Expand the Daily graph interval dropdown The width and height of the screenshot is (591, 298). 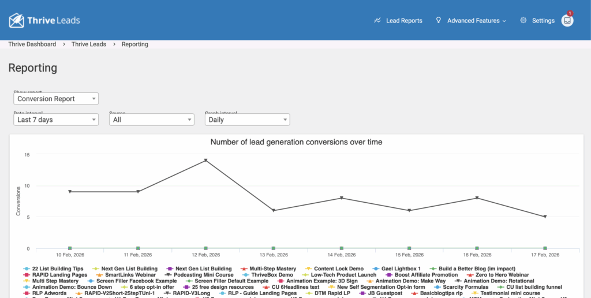247,120
